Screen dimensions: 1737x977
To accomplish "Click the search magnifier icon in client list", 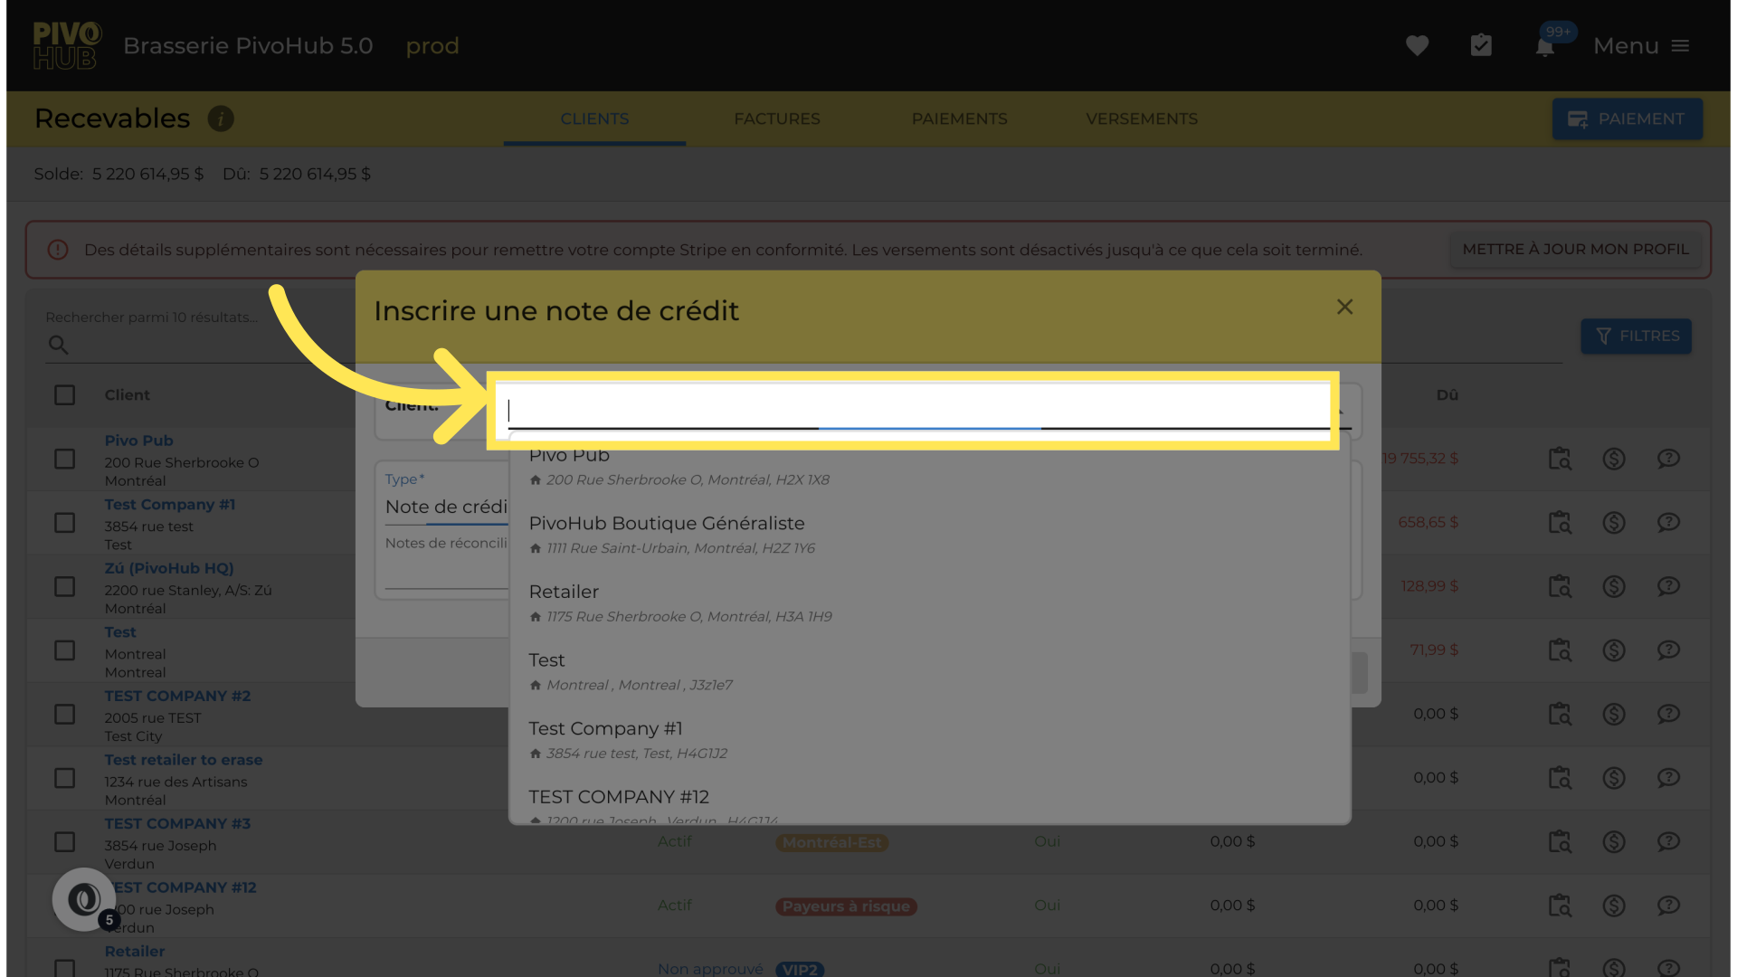I will coord(59,345).
